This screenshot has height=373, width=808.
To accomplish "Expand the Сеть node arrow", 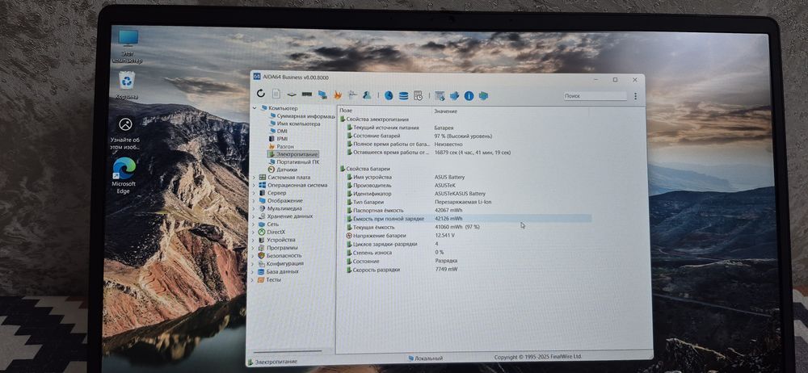I will tap(252, 224).
